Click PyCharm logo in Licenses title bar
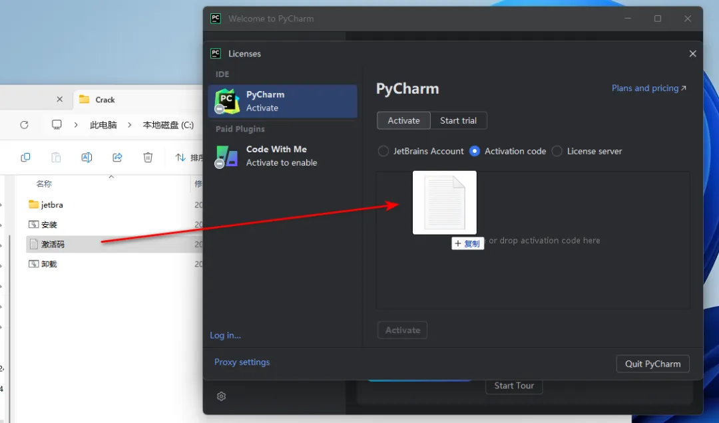 coord(216,53)
